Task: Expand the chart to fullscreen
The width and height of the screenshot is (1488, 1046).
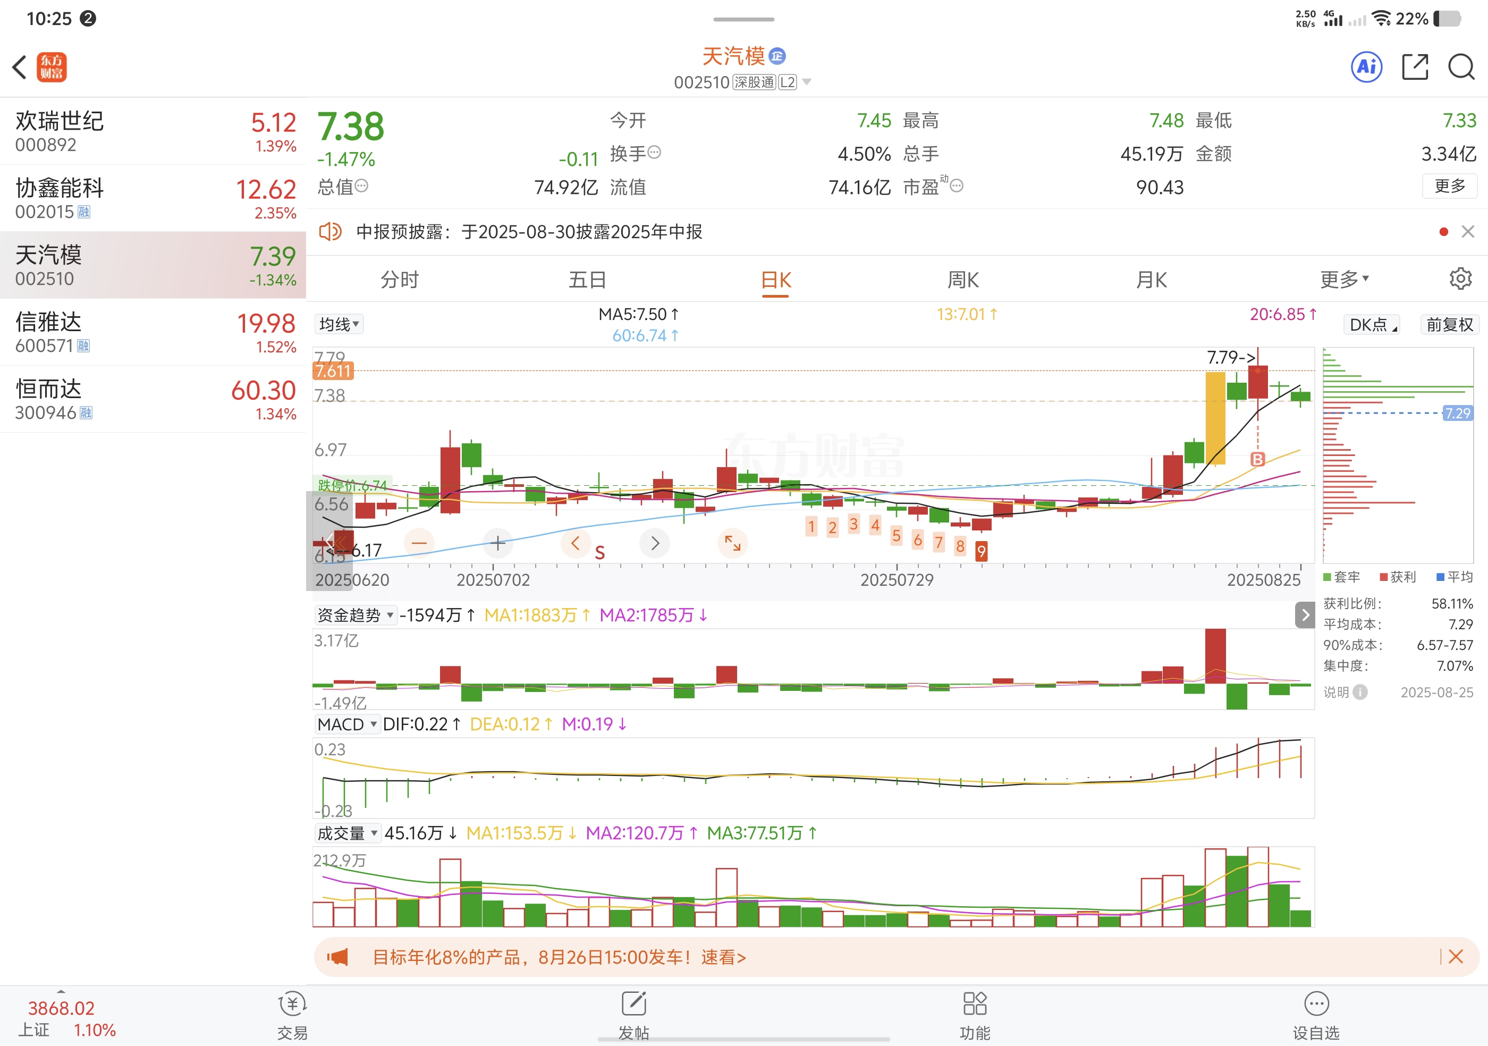Action: click(732, 543)
